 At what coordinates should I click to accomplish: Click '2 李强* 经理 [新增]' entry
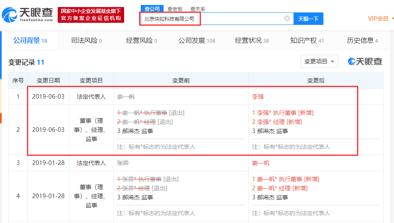[277, 122]
